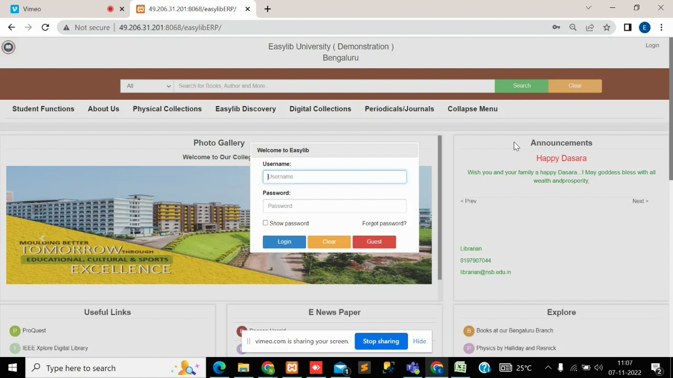This screenshot has width=673, height=378.
Task: Open the Physical Collections menu
Action: (x=167, y=109)
